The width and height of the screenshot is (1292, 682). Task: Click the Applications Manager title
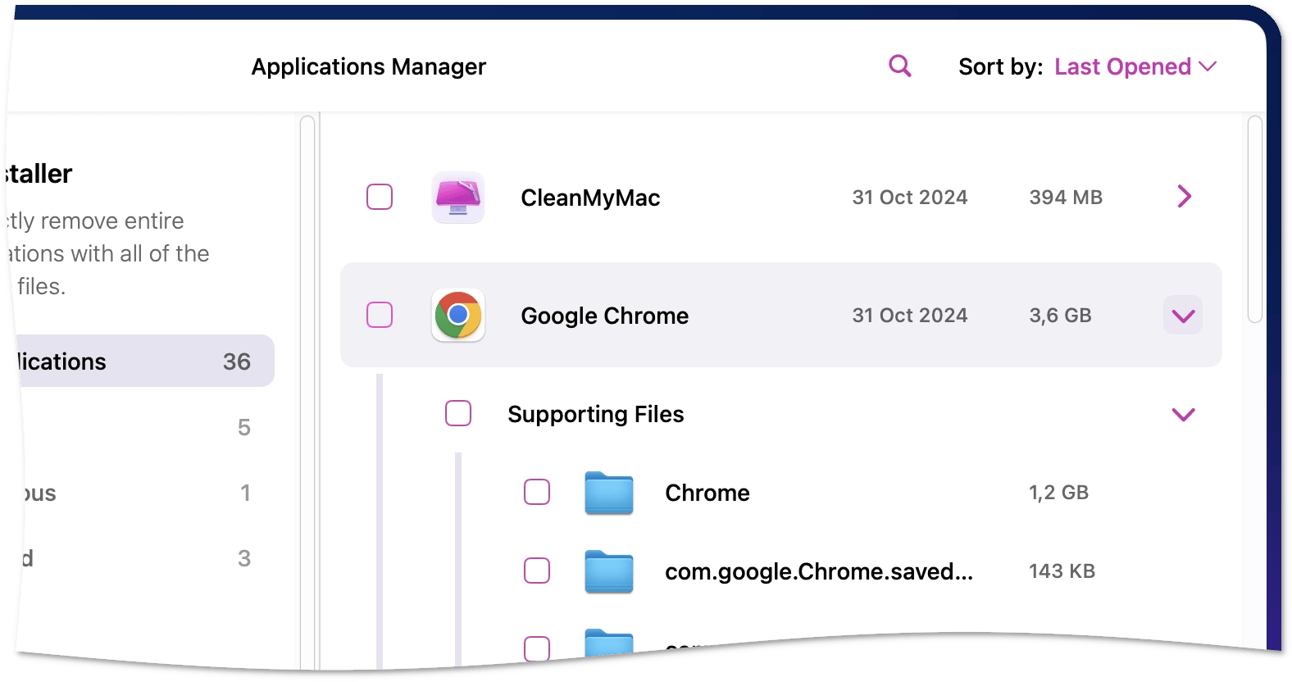(369, 66)
